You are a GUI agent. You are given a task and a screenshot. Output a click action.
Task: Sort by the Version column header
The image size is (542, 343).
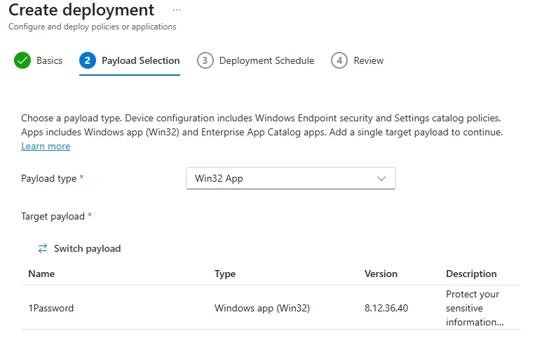tap(381, 274)
